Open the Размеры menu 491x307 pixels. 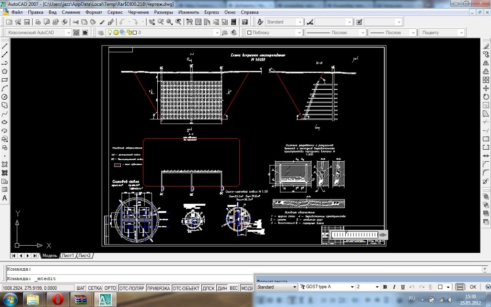click(x=164, y=12)
